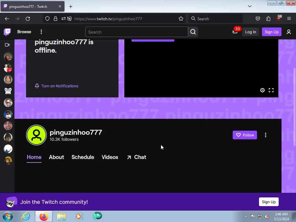Go back using browser back arrow

pyautogui.click(x=7, y=19)
